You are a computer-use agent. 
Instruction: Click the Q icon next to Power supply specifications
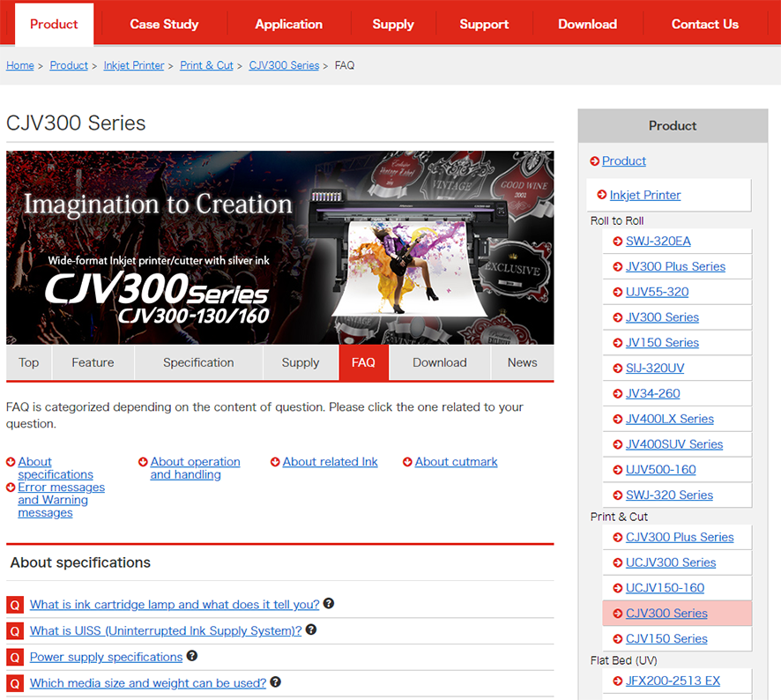(x=13, y=657)
